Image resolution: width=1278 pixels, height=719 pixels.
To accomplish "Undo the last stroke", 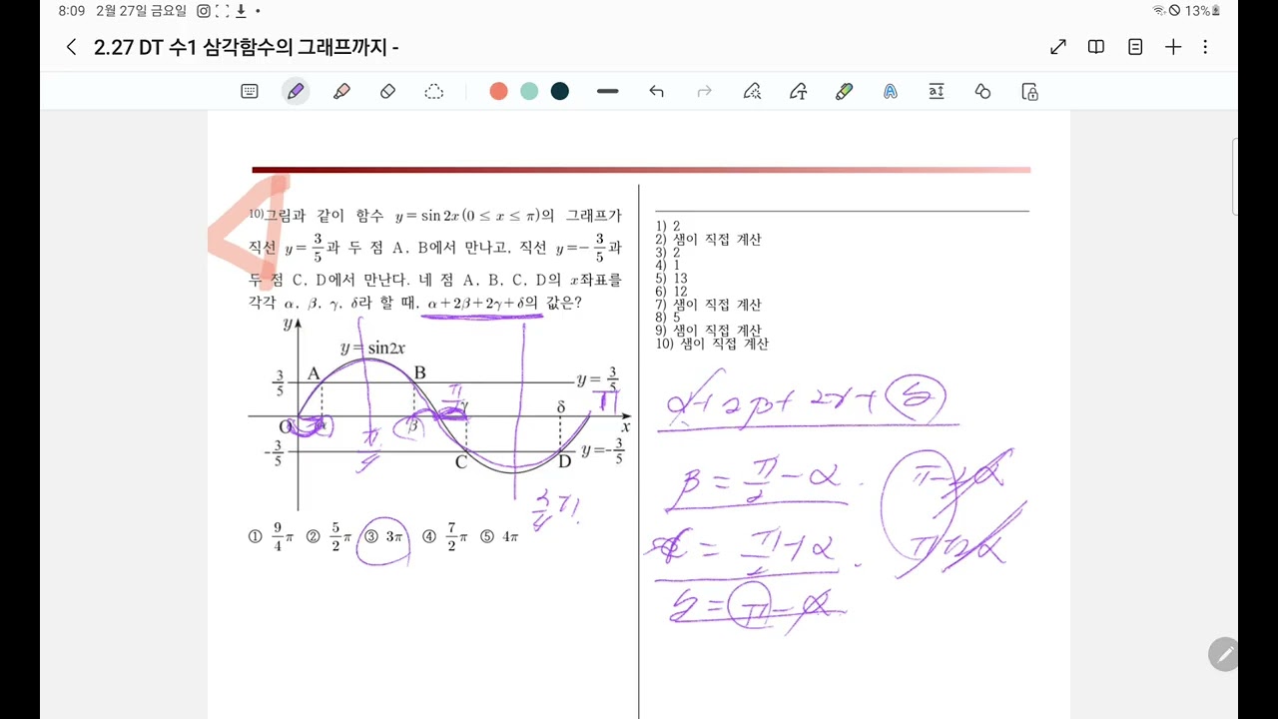I will (x=656, y=91).
